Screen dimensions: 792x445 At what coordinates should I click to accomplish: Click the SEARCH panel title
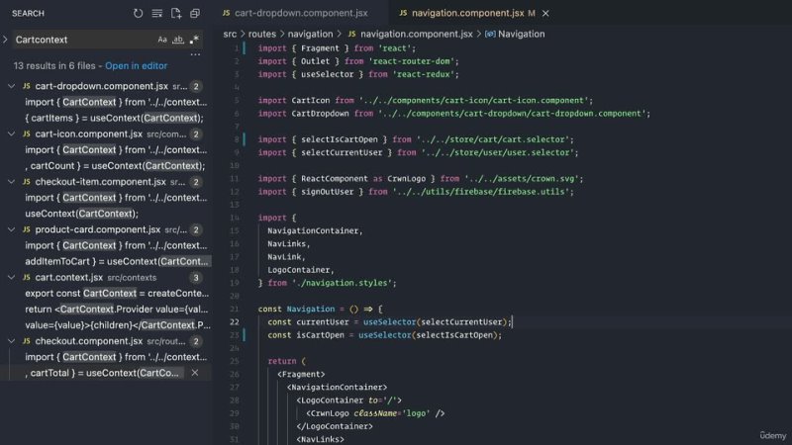tap(29, 14)
